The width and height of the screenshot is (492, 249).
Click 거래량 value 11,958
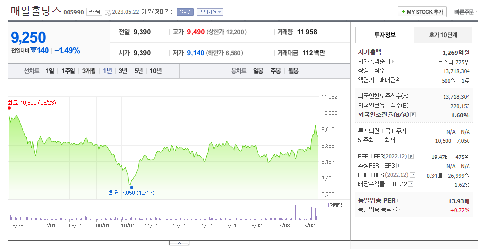pyautogui.click(x=307, y=32)
